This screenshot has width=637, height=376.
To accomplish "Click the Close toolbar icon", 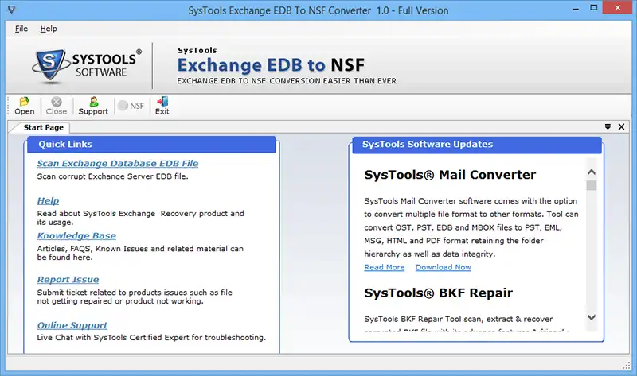I will (x=56, y=107).
